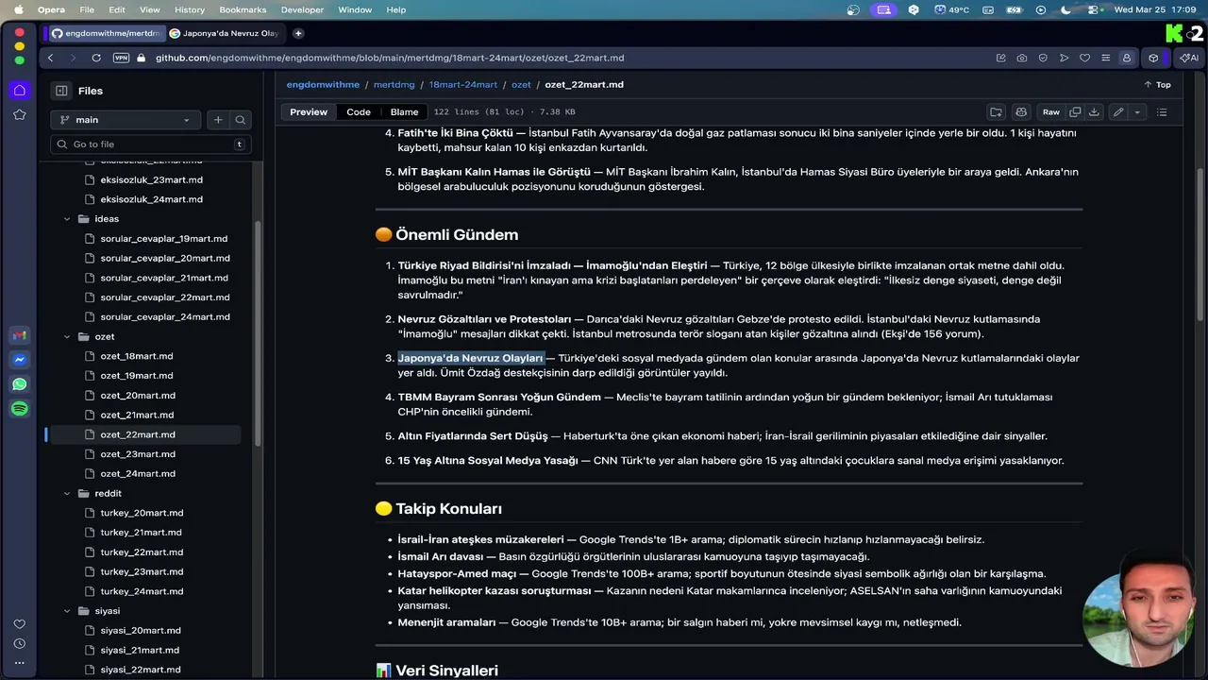Click the search magnifier beside the branch selector

coord(241,120)
